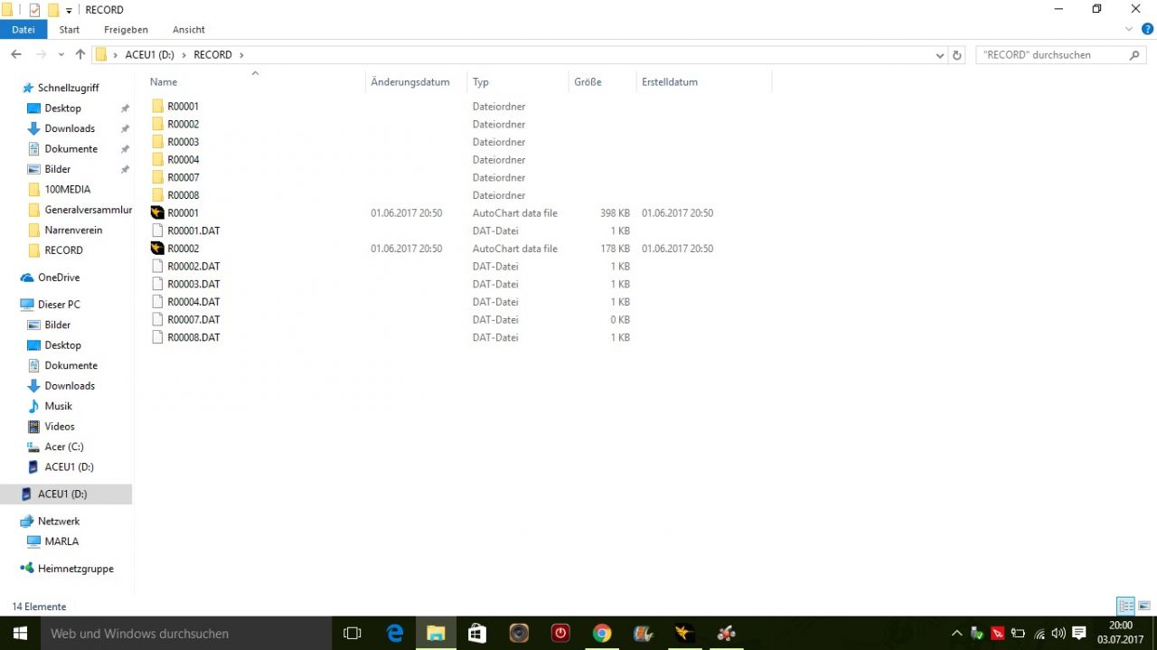Viewport: 1157px width, 650px height.
Task: Switch to large thumbnails view icon
Action: coord(1144,606)
